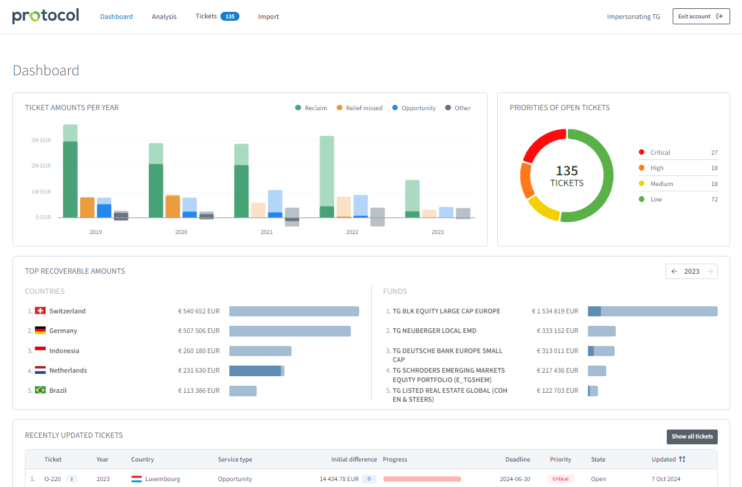Toggle the Reclaim series in the chart legend
Image resolution: width=742 pixels, height=487 pixels.
click(x=311, y=108)
